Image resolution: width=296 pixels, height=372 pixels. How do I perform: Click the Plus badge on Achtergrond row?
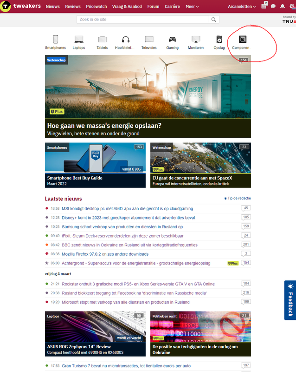pos(233,263)
